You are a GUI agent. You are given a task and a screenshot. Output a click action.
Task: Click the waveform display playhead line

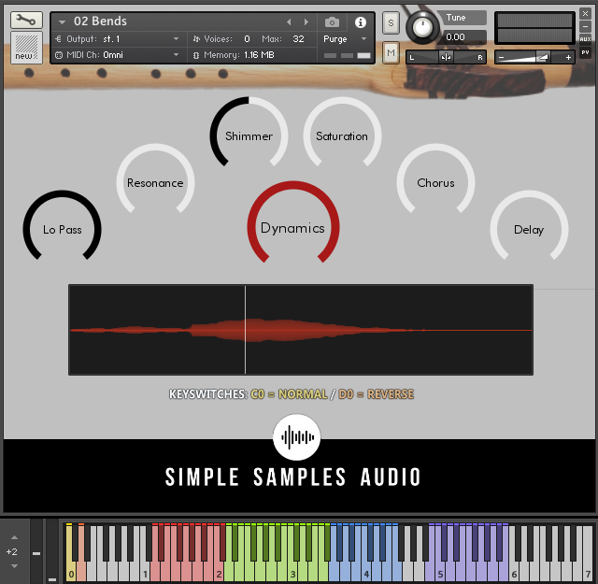(x=245, y=330)
